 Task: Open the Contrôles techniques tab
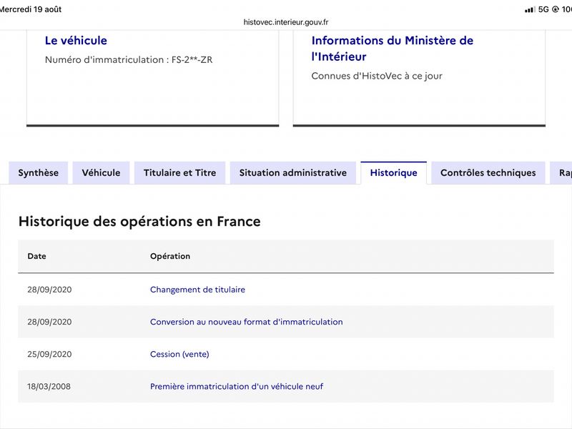point(488,172)
